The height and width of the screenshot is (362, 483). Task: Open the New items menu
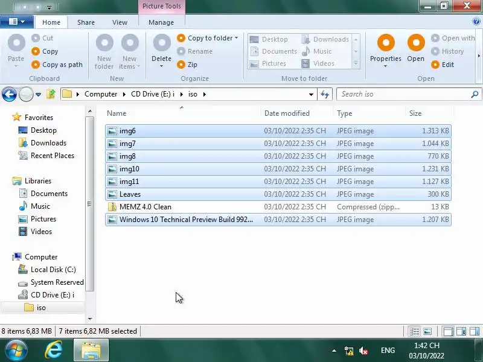tap(130, 52)
